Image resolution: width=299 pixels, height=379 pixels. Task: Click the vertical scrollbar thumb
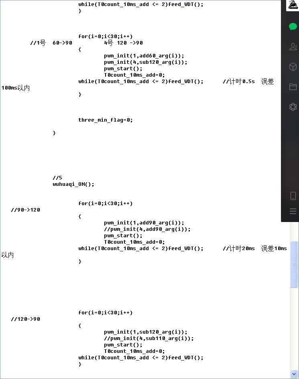(294, 264)
